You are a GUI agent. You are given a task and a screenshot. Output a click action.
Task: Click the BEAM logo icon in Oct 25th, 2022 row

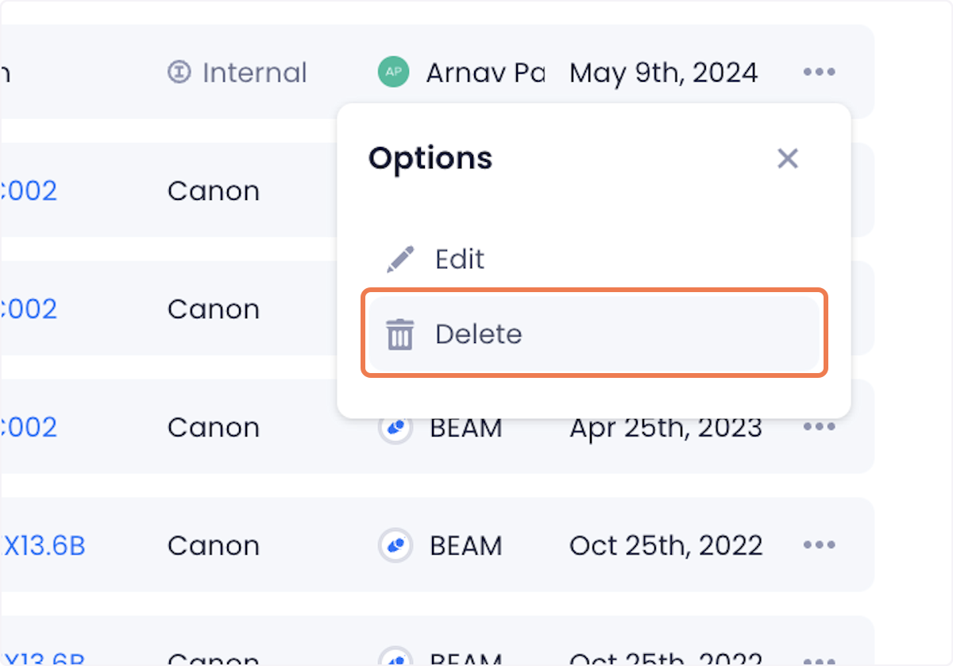[395, 545]
